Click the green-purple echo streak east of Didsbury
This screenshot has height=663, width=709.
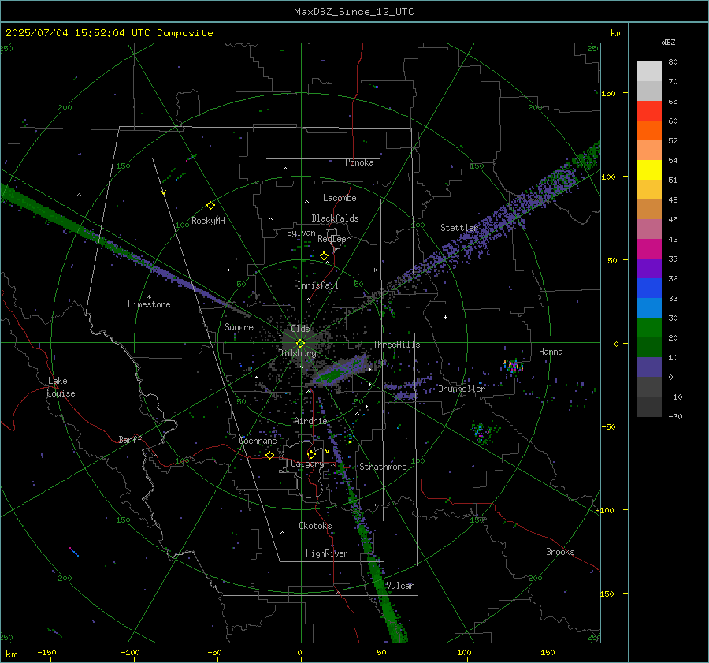click(340, 371)
